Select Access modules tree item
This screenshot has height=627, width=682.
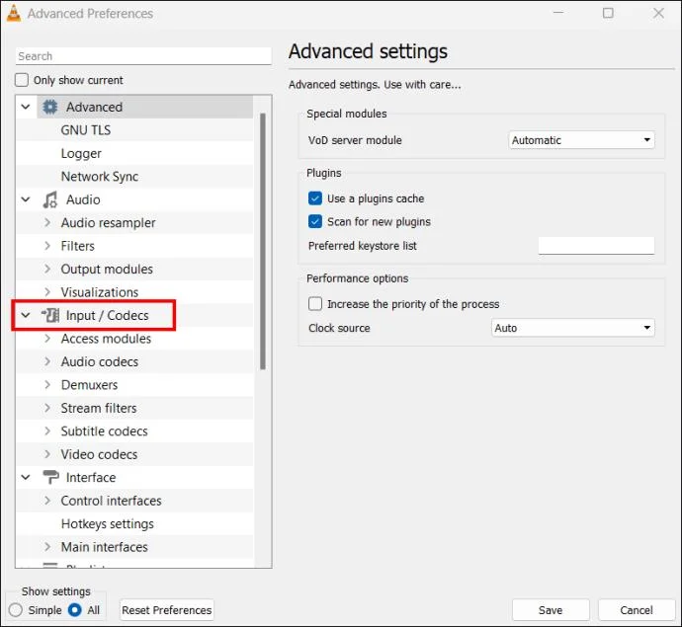[x=106, y=339]
